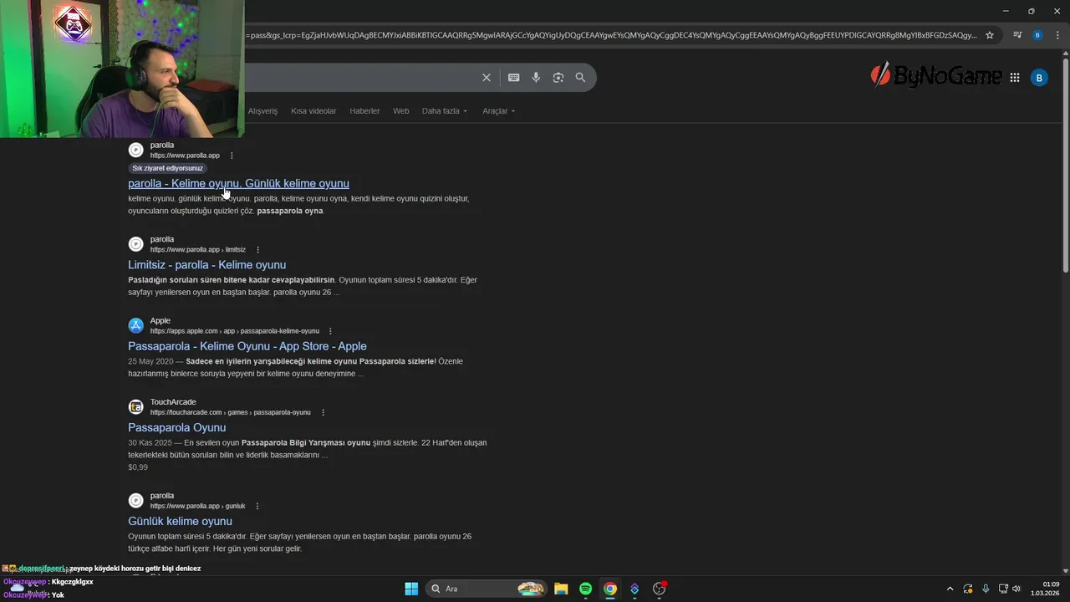The width and height of the screenshot is (1070, 602).
Task: Open the volume control in tray
Action: pyautogui.click(x=1016, y=589)
